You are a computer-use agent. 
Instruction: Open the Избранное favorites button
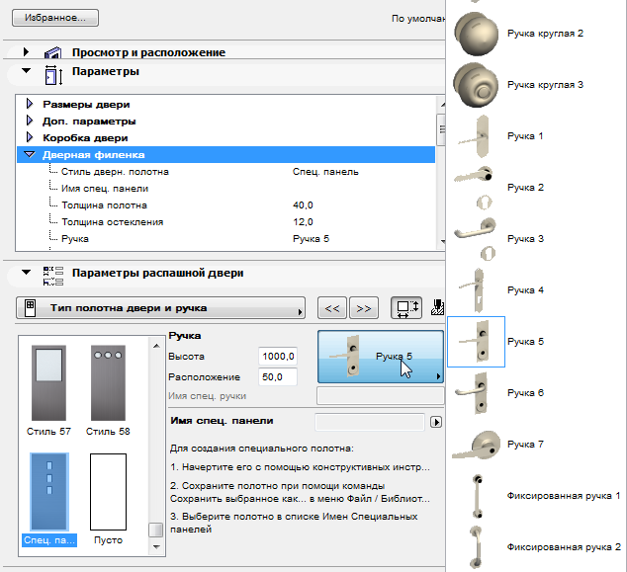[55, 18]
